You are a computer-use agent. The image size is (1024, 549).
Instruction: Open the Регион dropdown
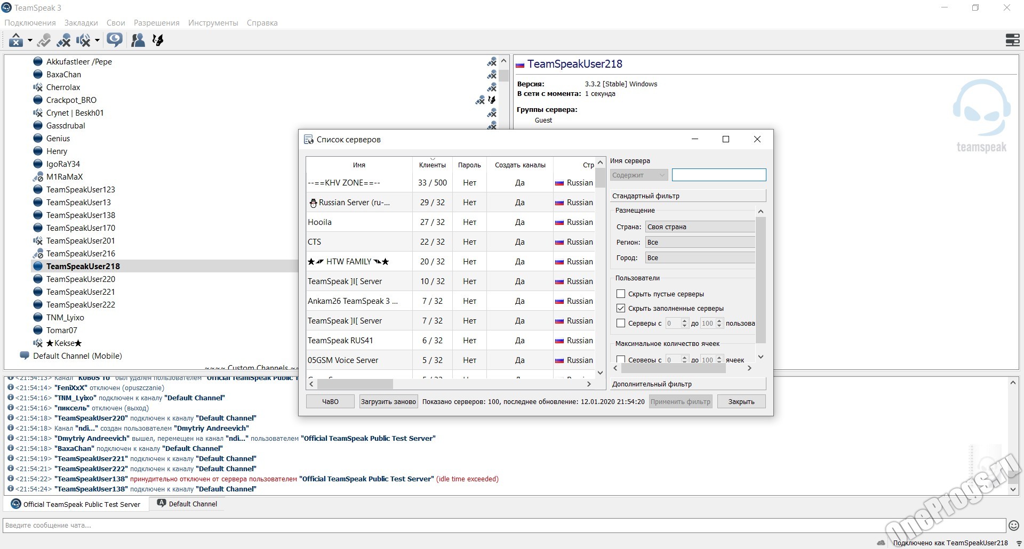[700, 243]
